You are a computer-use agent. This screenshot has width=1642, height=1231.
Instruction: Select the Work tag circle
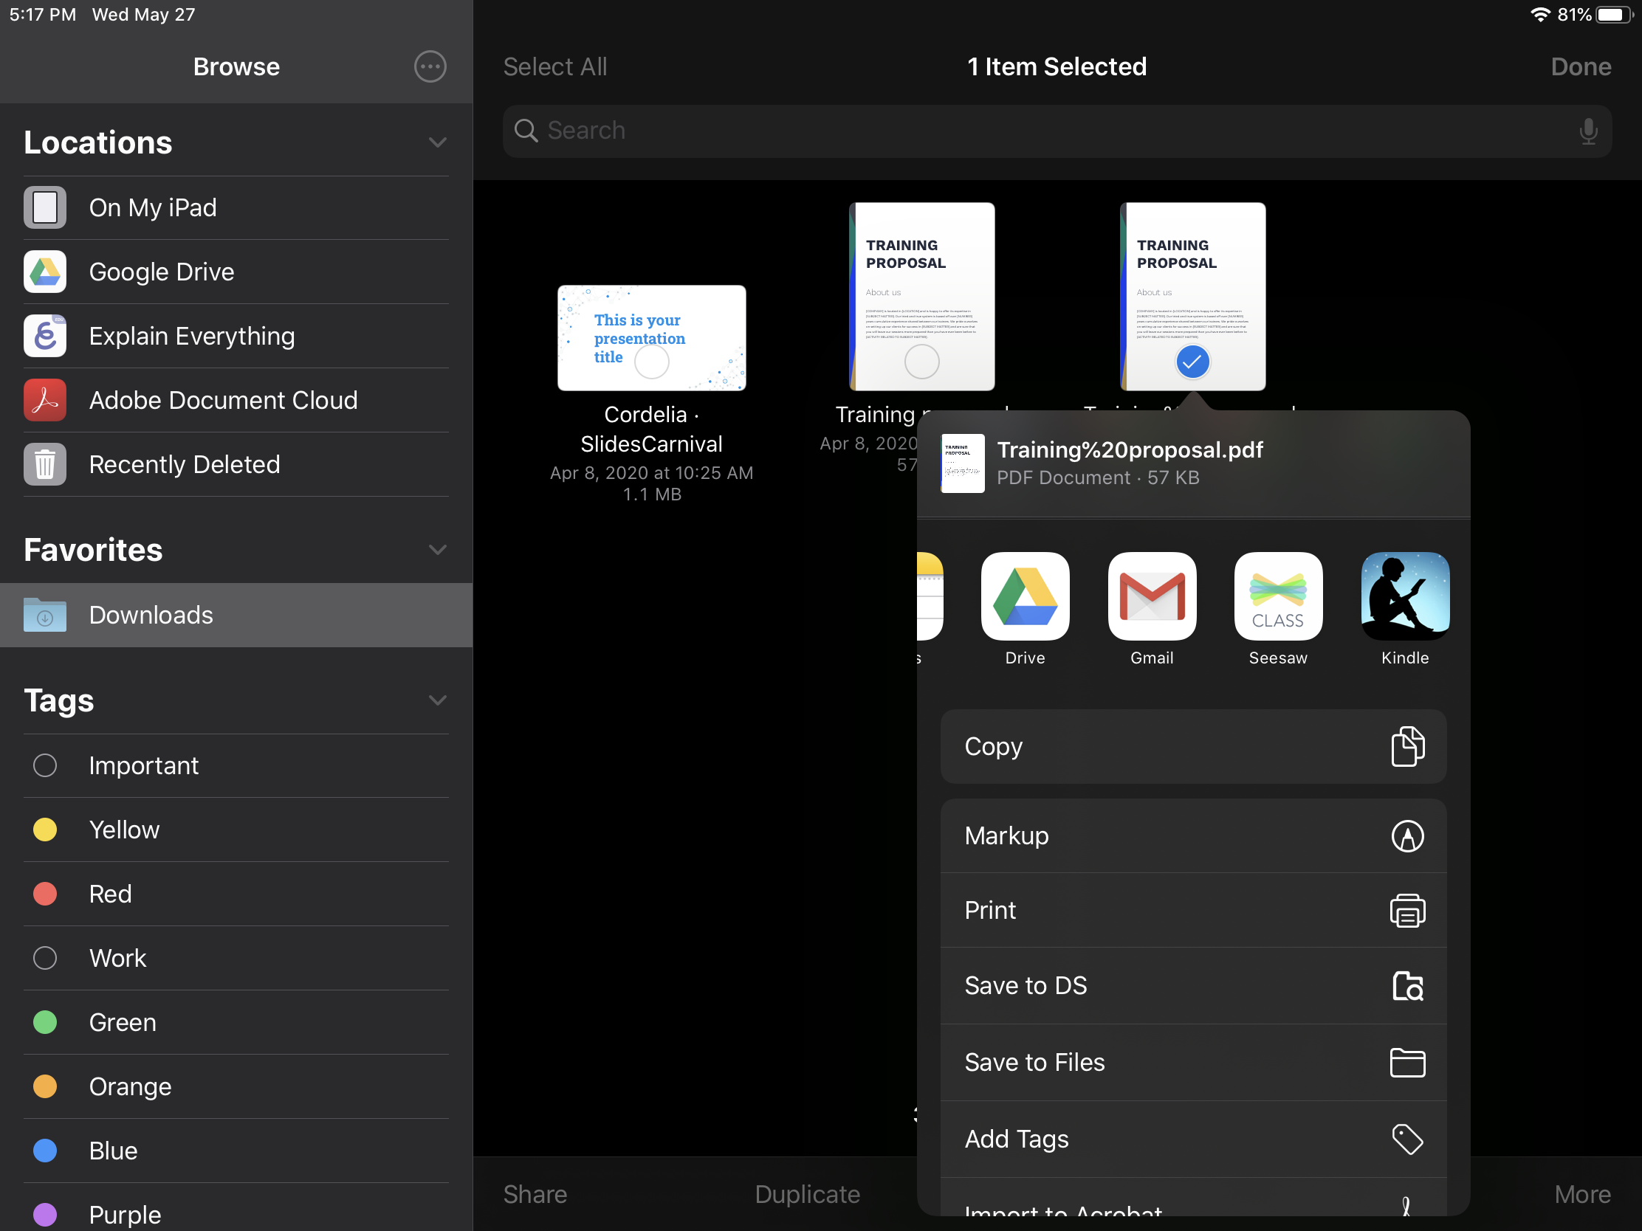pyautogui.click(x=44, y=959)
